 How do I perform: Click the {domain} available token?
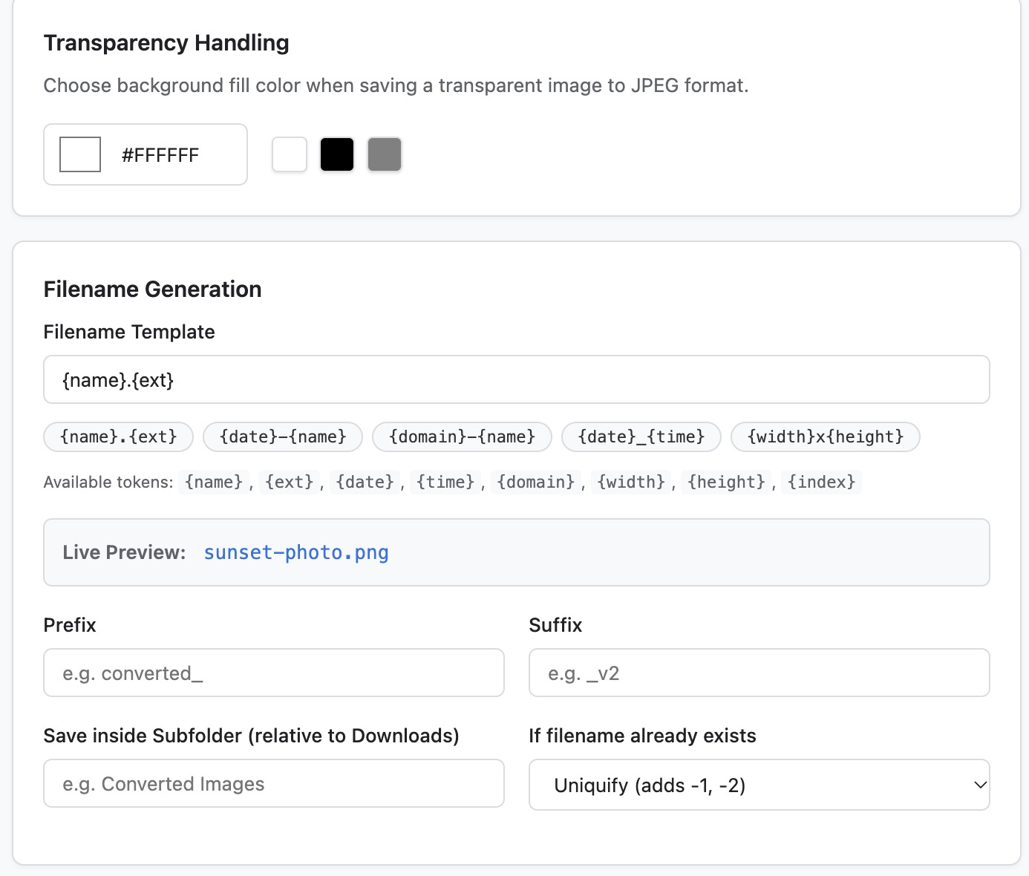(536, 482)
